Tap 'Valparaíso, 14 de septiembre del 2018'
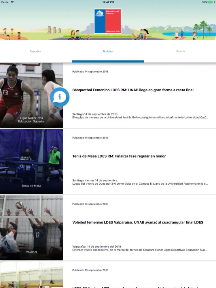 96,247
